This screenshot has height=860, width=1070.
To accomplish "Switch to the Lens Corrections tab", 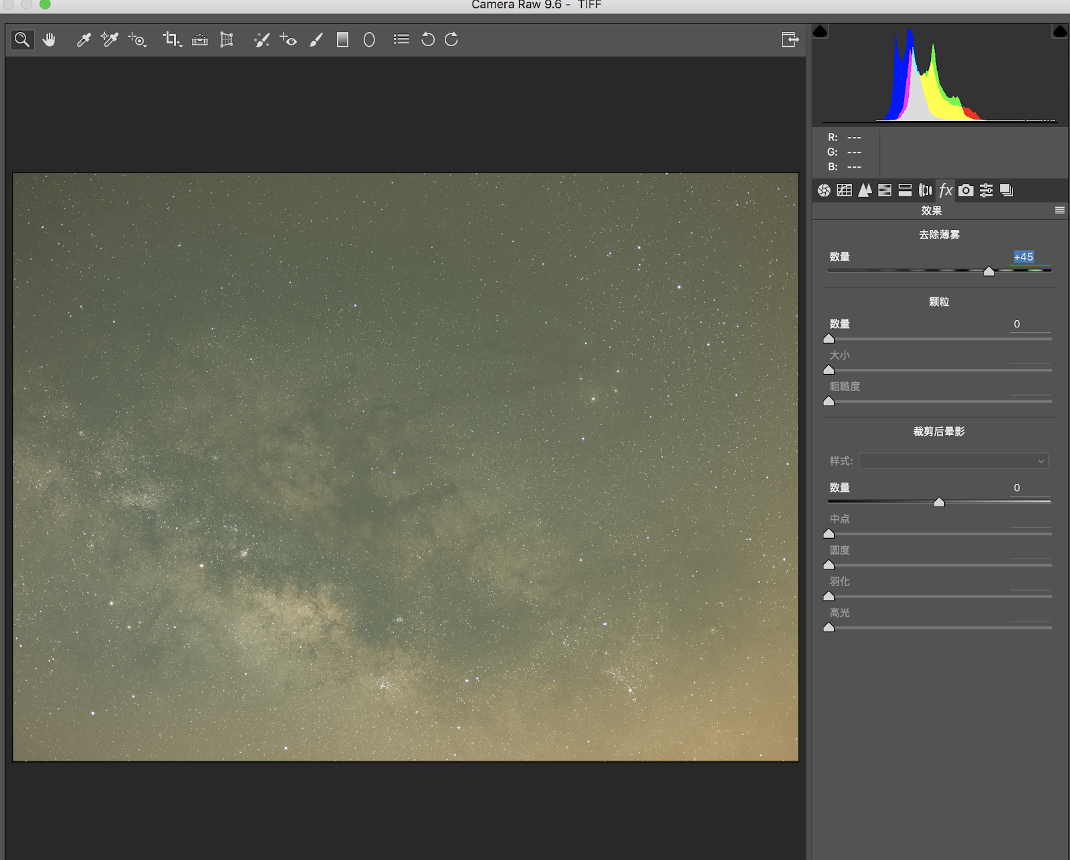I will pos(926,190).
